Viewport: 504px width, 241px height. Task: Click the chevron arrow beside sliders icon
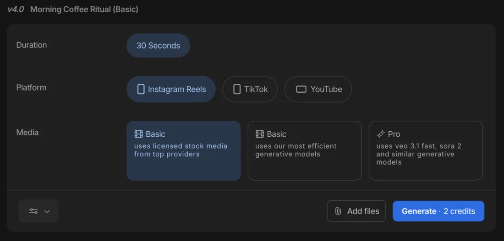click(x=47, y=211)
